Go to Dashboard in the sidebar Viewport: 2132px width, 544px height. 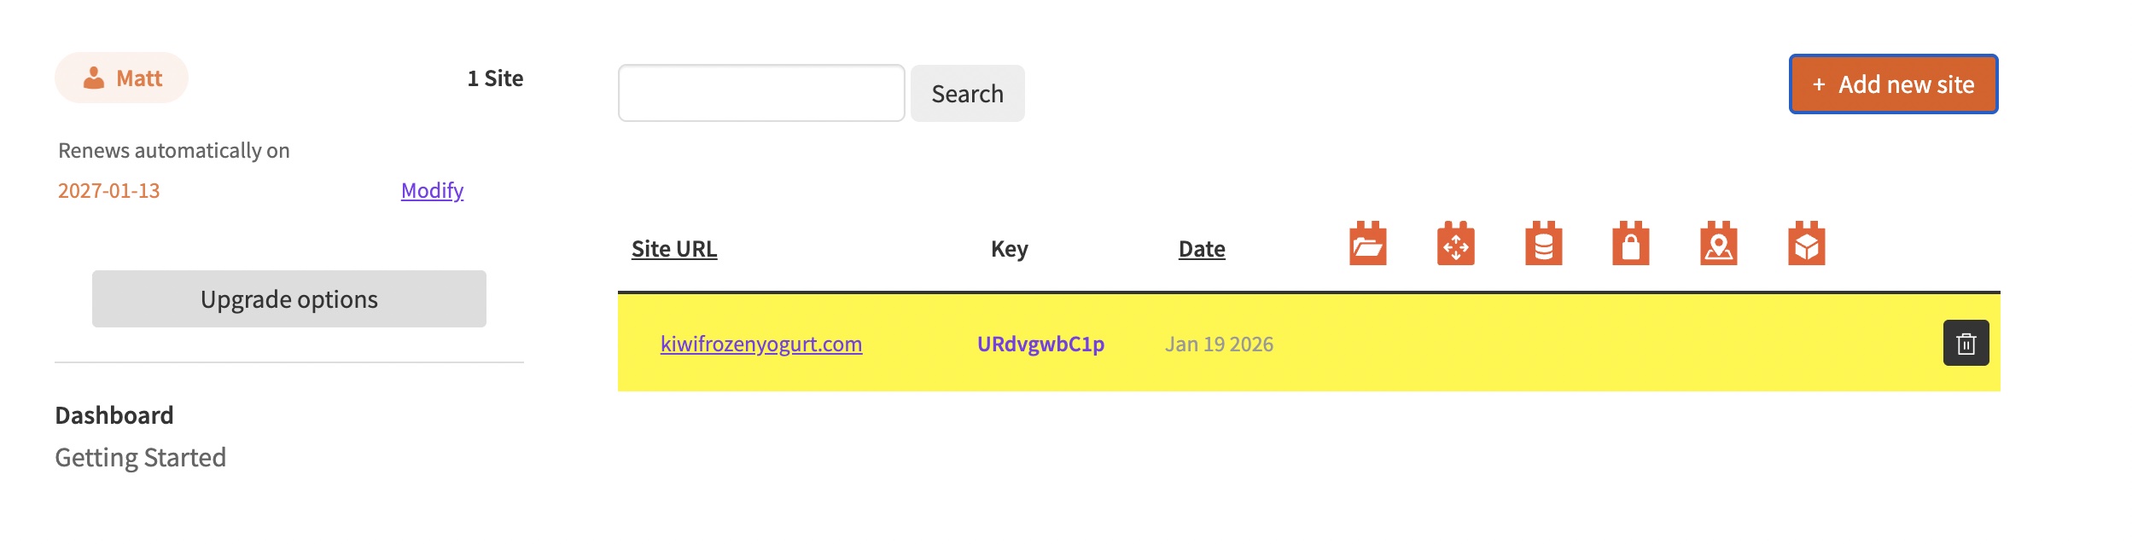pyautogui.click(x=114, y=415)
